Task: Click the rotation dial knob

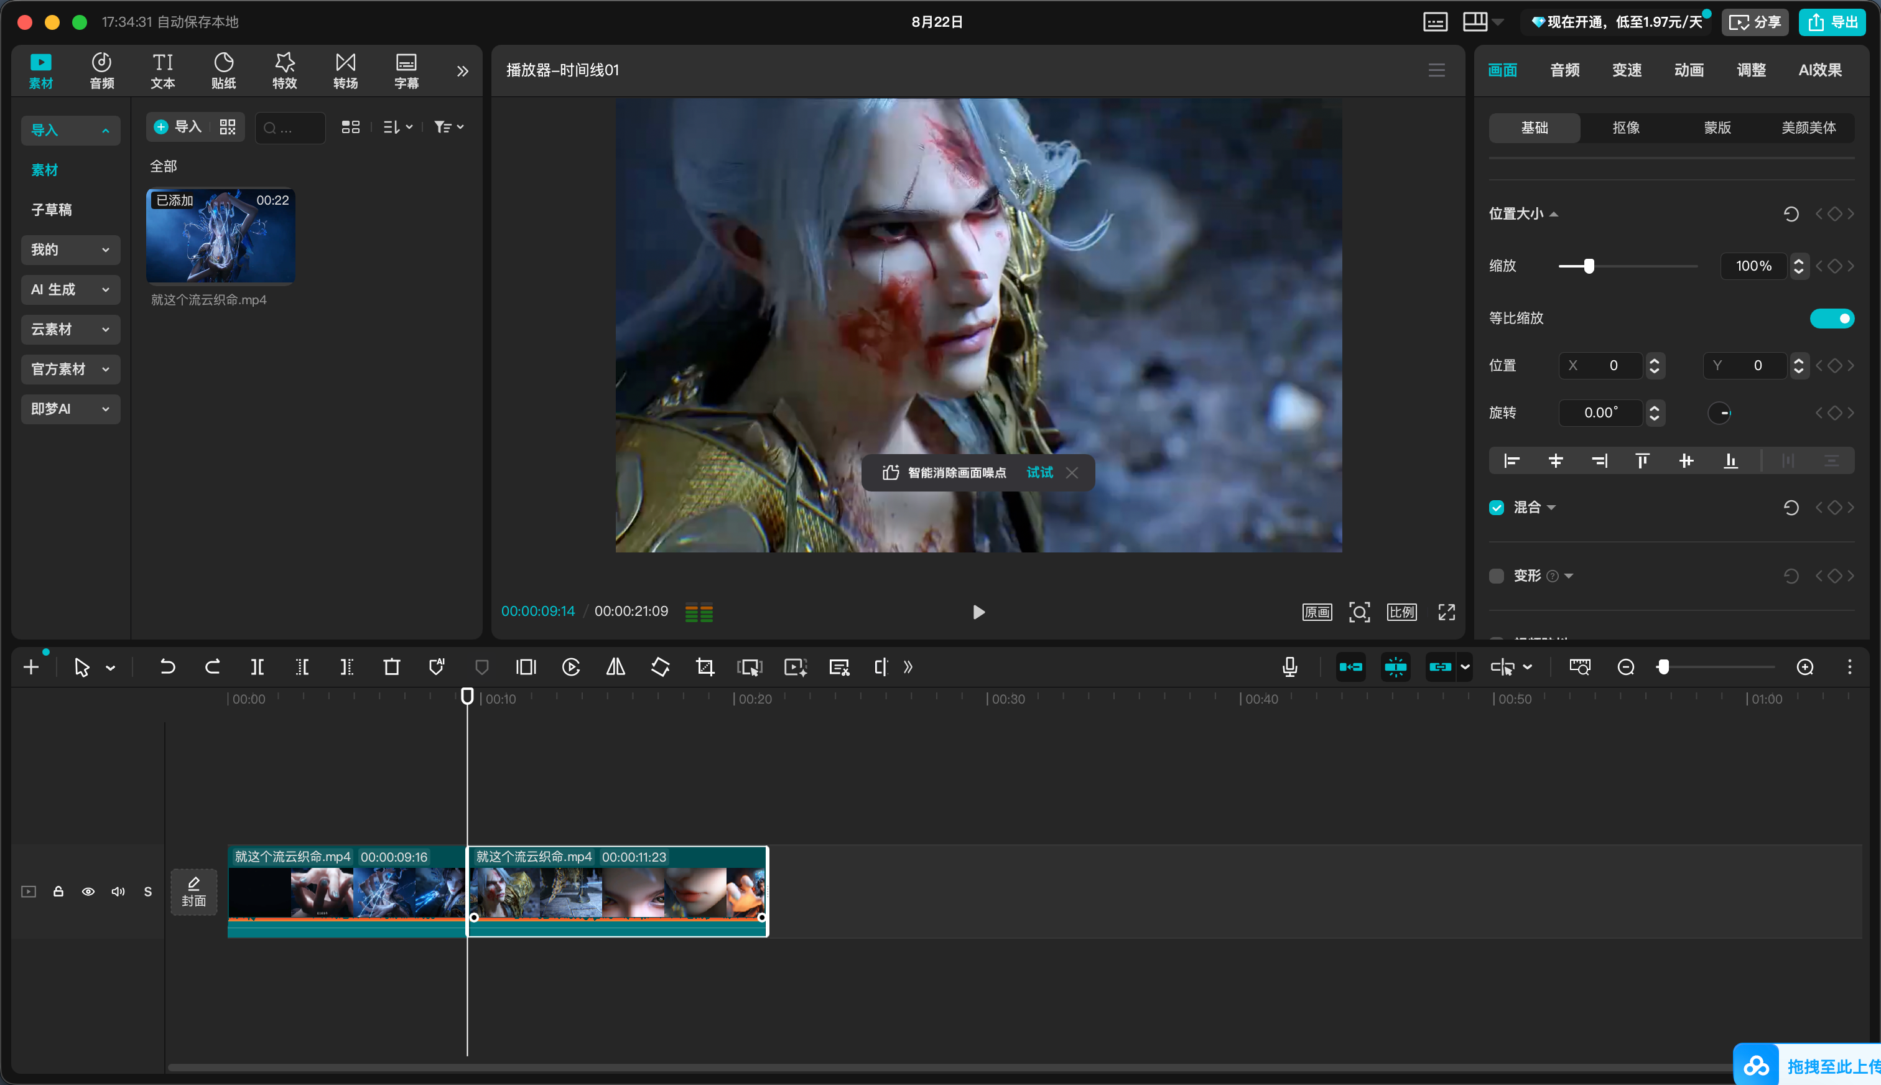Action: (1719, 413)
